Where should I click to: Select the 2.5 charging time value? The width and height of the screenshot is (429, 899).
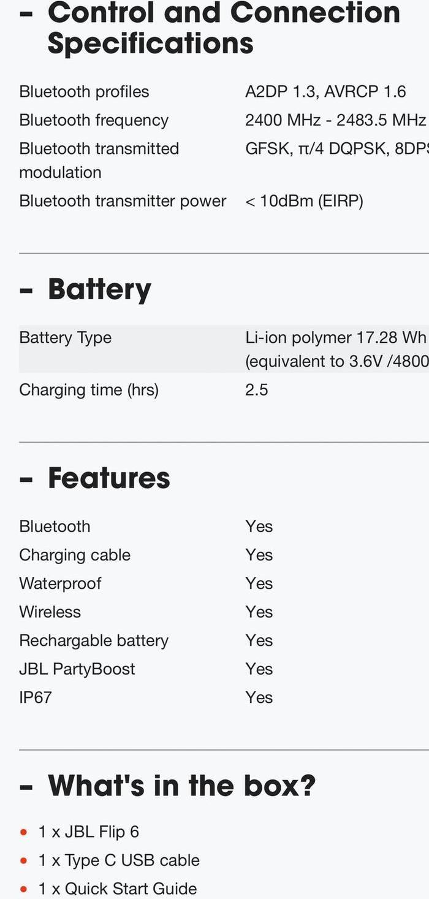[256, 390]
